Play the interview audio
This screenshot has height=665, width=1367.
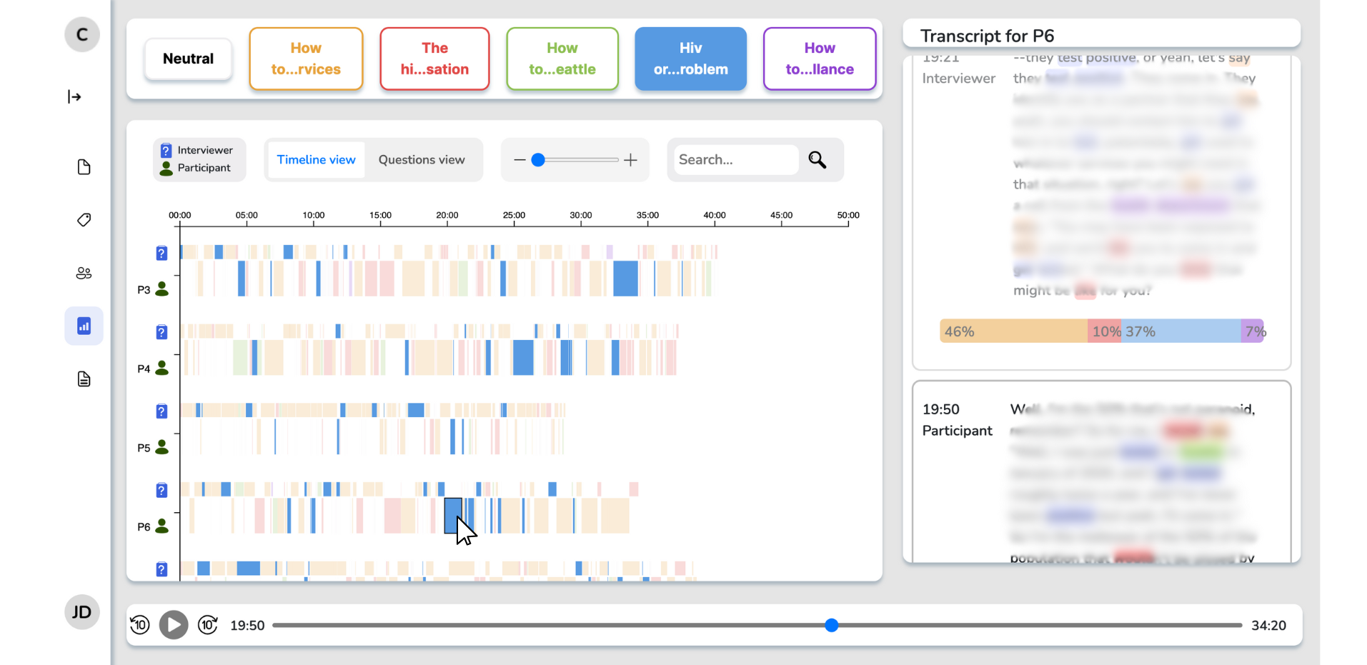[x=174, y=625]
